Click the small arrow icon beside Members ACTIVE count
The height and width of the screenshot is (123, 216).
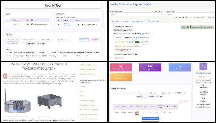57,17
